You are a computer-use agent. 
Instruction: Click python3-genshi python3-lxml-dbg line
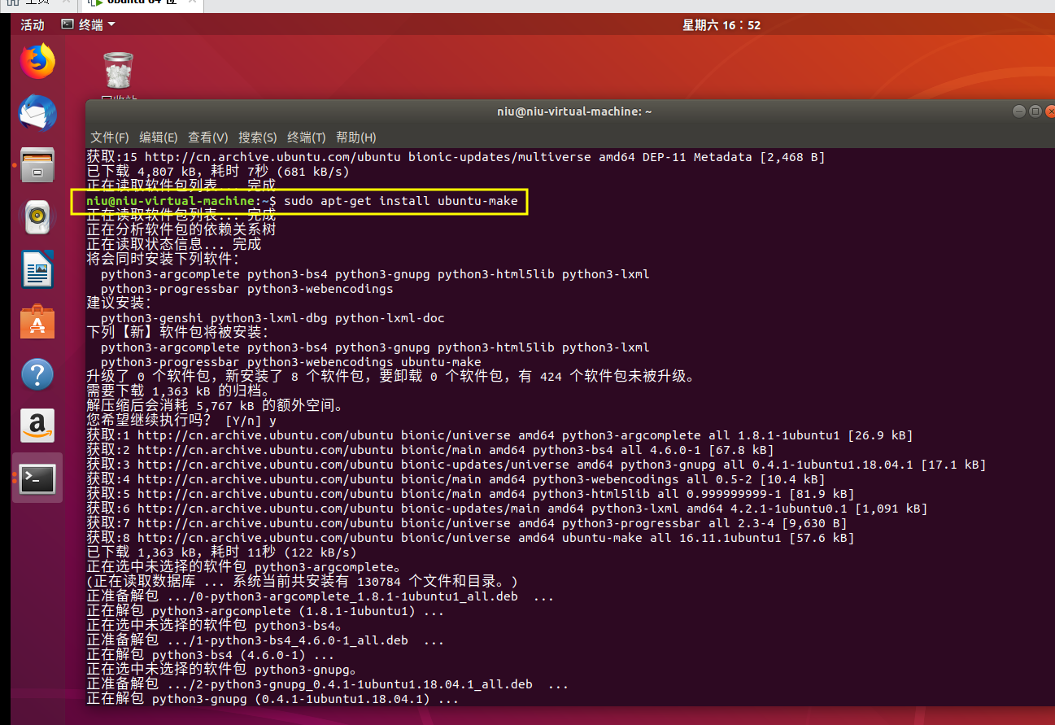tap(272, 318)
